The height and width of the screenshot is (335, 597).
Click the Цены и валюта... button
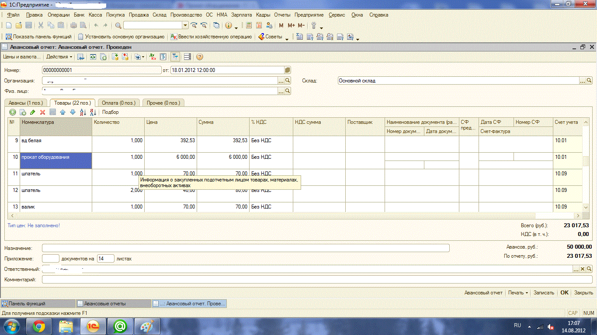click(x=22, y=57)
